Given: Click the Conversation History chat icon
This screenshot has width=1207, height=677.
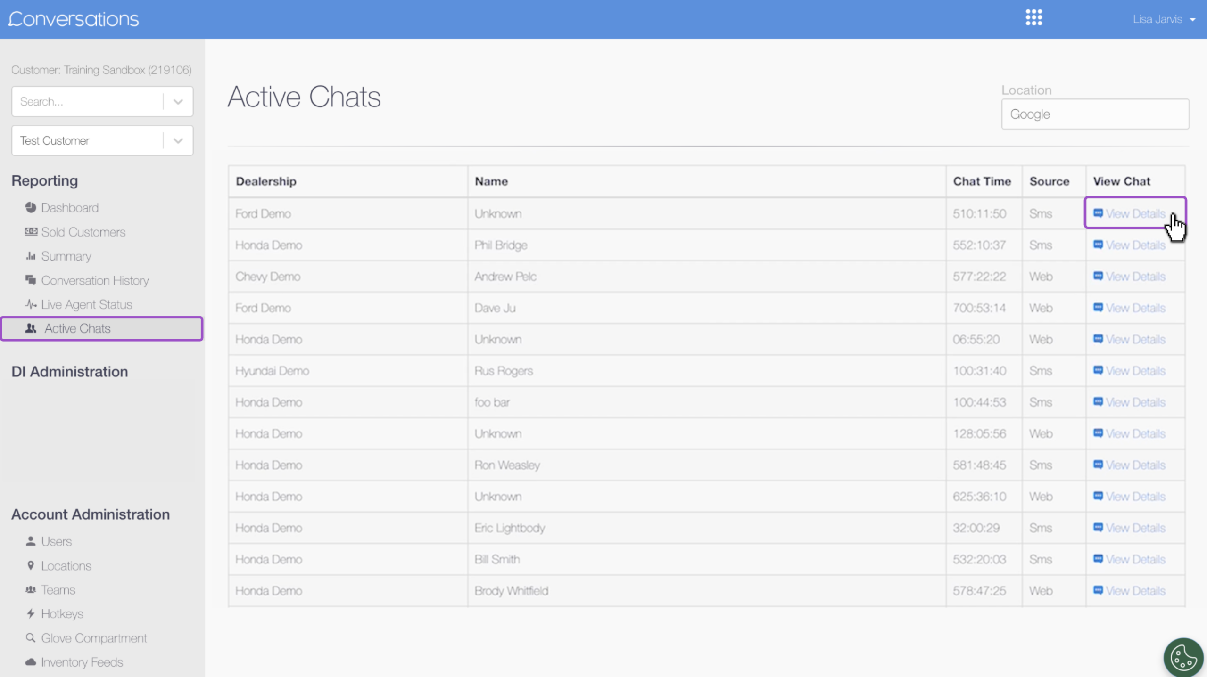Looking at the screenshot, I should [x=31, y=280].
